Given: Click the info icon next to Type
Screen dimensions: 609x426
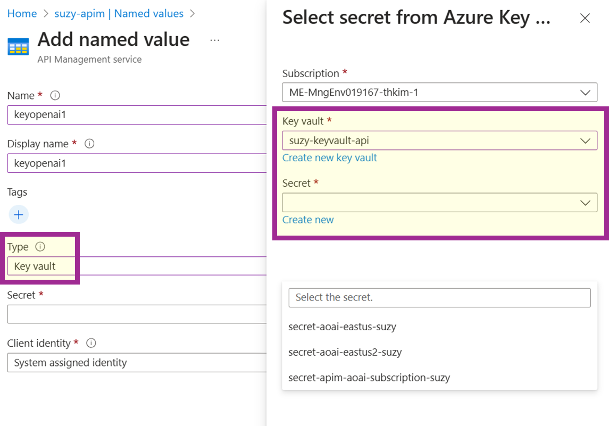Looking at the screenshot, I should [x=40, y=247].
